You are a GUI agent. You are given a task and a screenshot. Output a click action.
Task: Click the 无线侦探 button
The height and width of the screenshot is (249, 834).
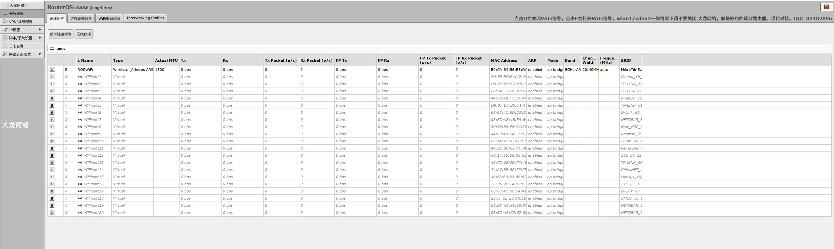pos(84,34)
